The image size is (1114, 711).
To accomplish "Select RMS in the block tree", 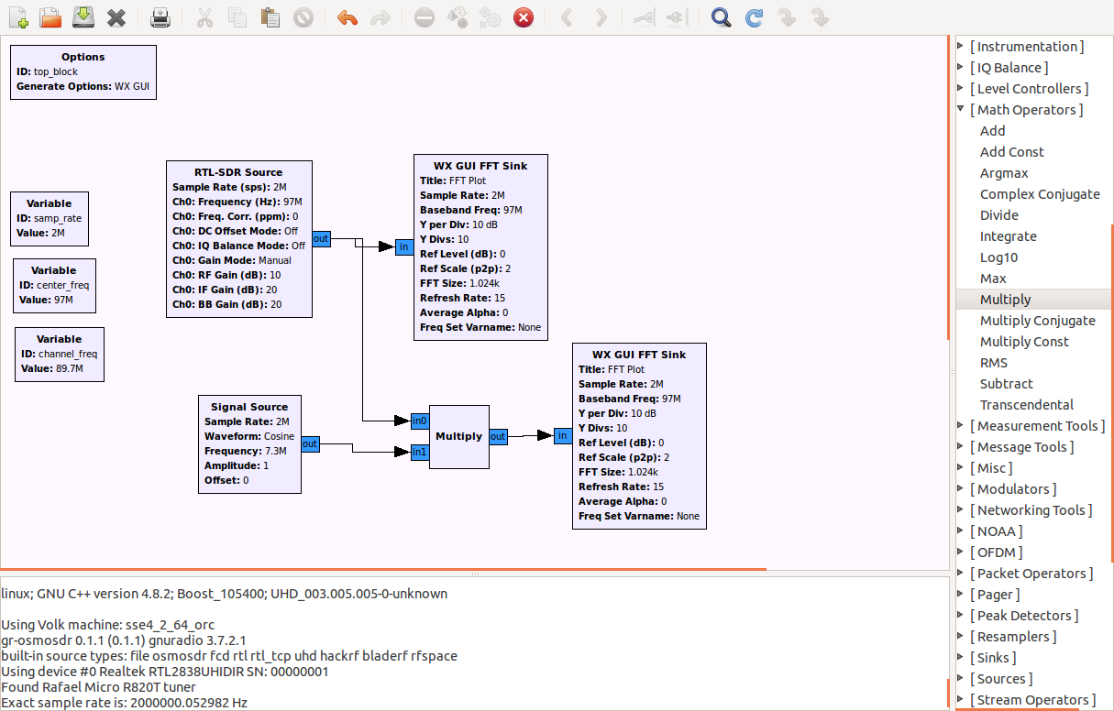I will [x=993, y=363].
